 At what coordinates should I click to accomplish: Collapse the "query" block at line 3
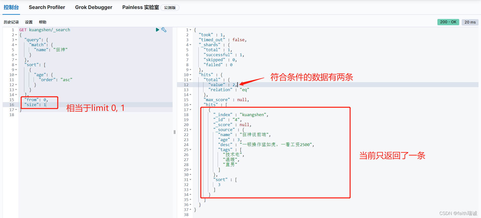pyautogui.click(x=16, y=40)
